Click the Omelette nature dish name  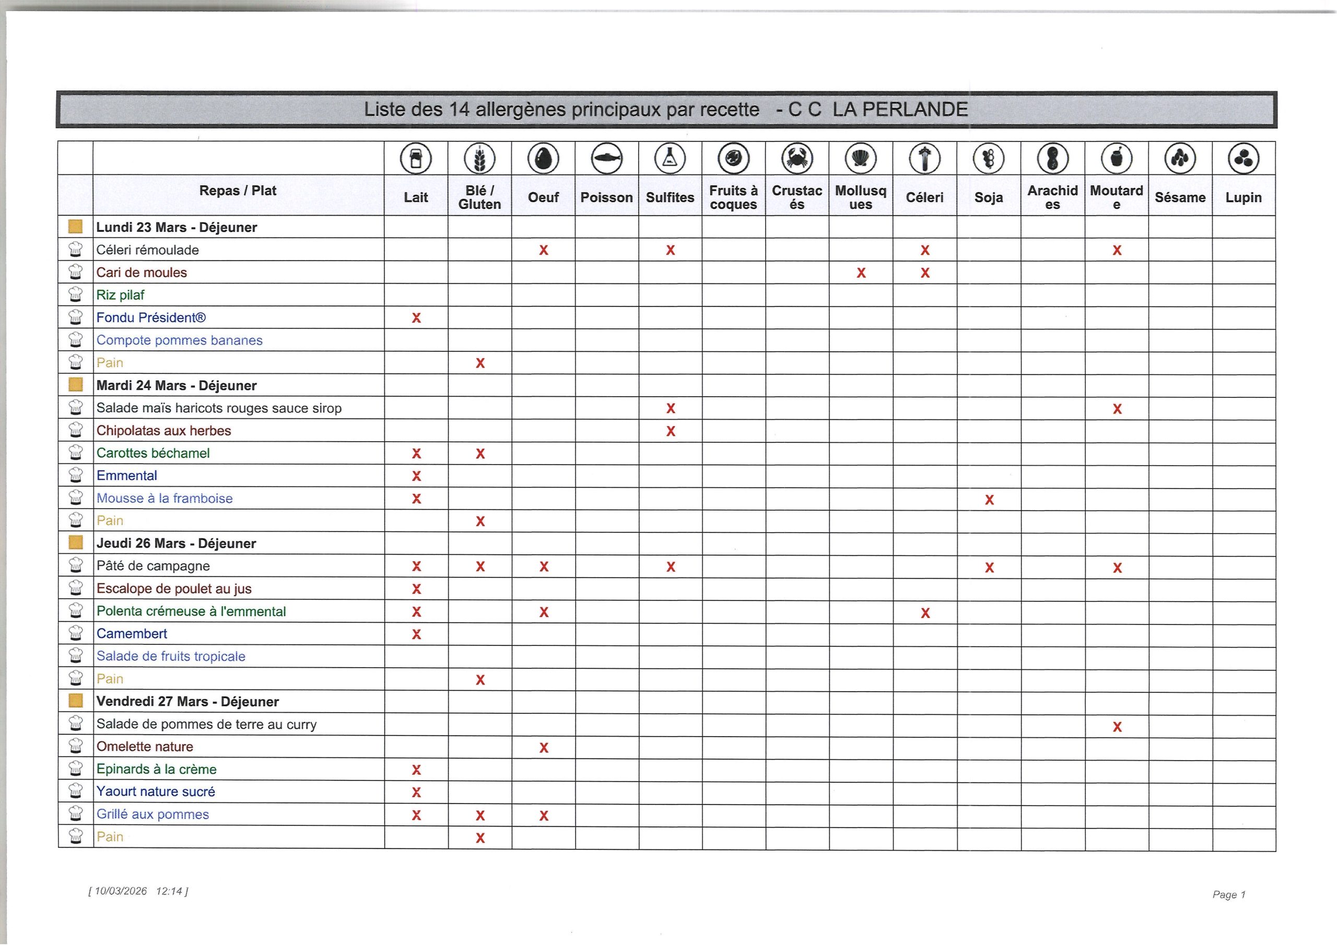tap(145, 747)
